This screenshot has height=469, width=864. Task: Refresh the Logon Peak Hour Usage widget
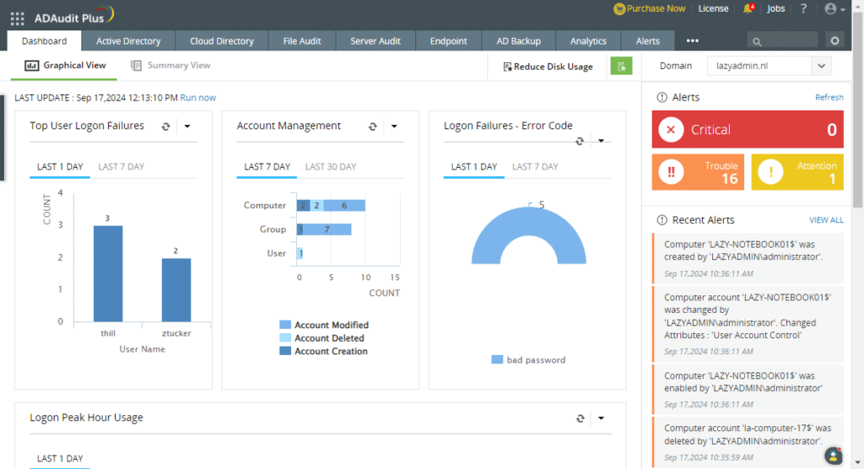click(x=580, y=418)
